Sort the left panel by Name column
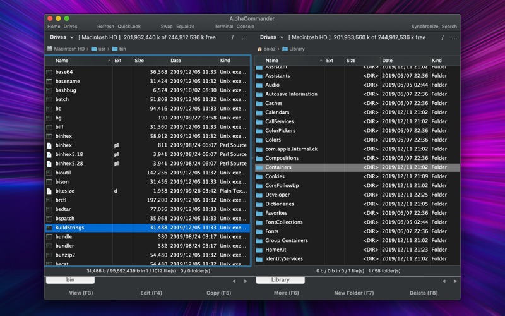Image resolution: width=505 pixels, height=316 pixels. coord(62,61)
